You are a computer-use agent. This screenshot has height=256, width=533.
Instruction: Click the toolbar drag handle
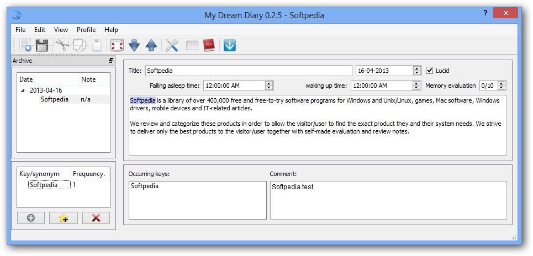[14, 45]
